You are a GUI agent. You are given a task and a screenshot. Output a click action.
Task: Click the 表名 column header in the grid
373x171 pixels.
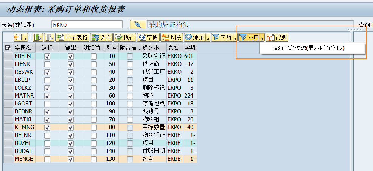tap(175, 48)
